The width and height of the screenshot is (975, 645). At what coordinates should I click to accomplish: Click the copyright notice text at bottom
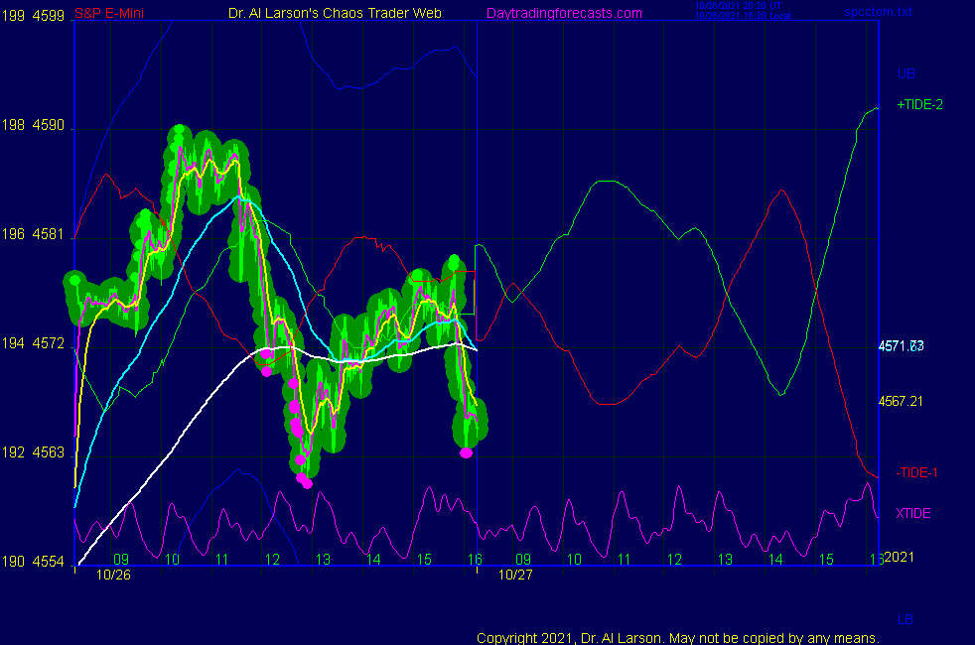tap(677, 637)
